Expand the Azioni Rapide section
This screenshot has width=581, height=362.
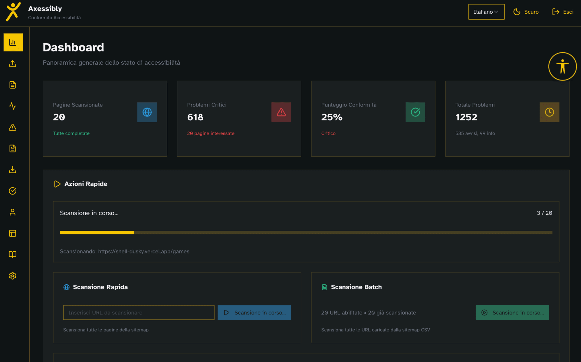tap(86, 184)
